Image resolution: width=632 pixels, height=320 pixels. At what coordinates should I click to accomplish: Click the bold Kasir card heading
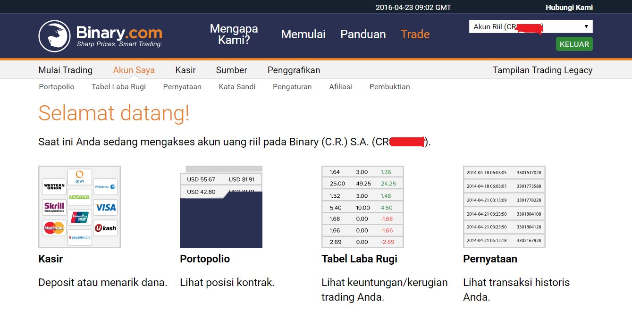(51, 259)
